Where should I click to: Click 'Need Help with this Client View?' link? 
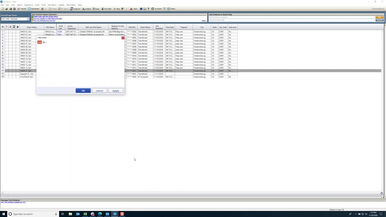46,17
